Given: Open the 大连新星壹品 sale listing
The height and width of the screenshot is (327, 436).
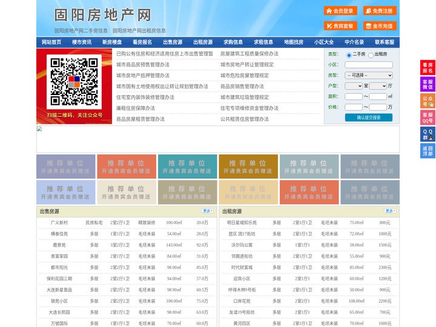Looking at the screenshot, I should [59, 289].
